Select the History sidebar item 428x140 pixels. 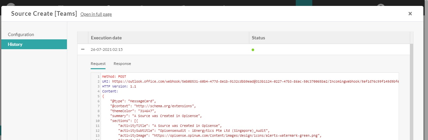point(15,44)
